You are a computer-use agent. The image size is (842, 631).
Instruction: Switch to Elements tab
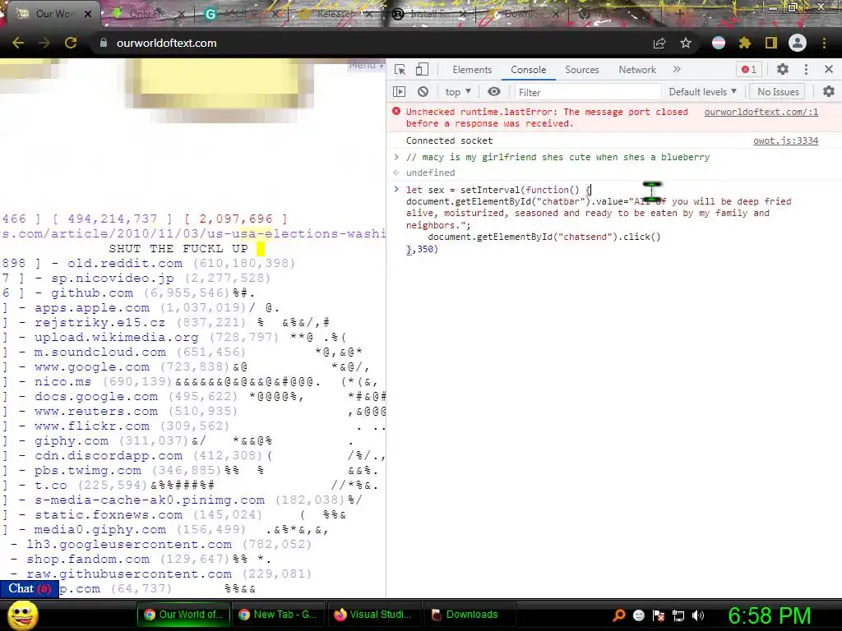(472, 70)
